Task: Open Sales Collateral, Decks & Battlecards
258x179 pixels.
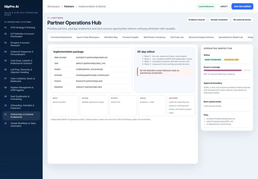Action: 21,80
